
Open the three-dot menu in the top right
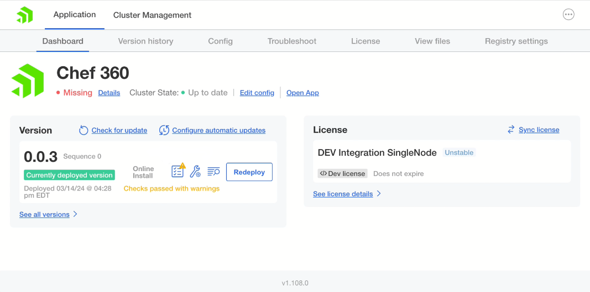(x=568, y=15)
